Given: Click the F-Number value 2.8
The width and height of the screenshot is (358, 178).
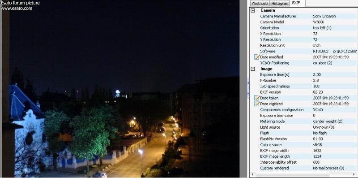Looking at the screenshot, I should 316,81.
